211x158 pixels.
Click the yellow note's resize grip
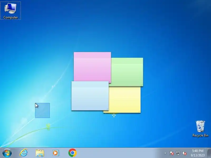pyautogui.click(x=139, y=111)
